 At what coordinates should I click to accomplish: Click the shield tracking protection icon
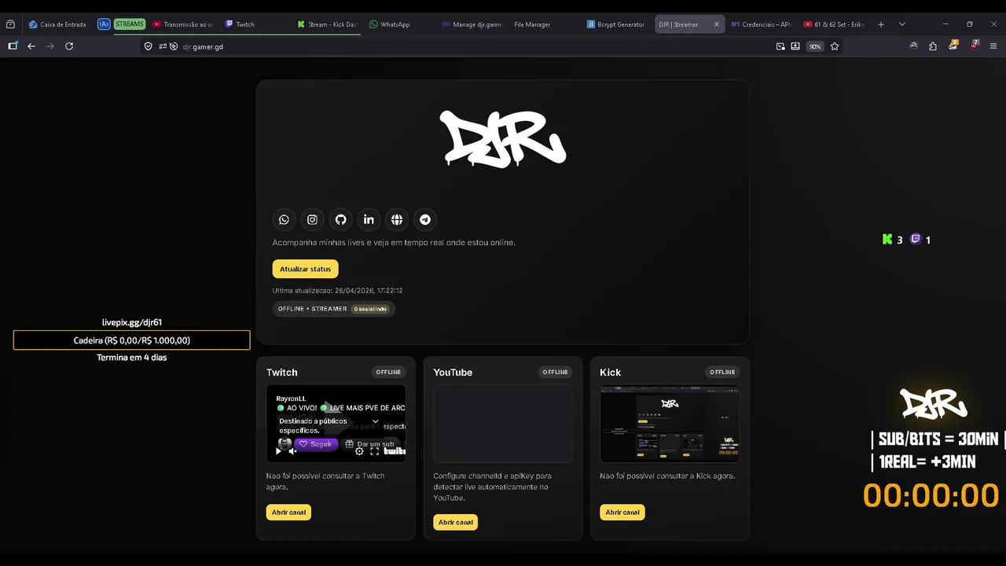(x=148, y=46)
